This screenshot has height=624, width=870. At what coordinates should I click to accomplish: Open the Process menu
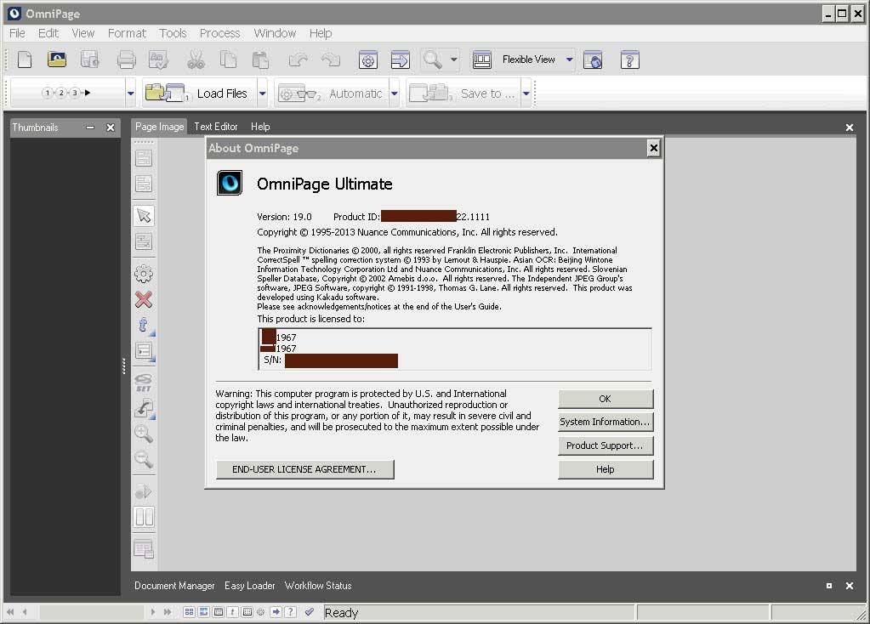pos(219,33)
